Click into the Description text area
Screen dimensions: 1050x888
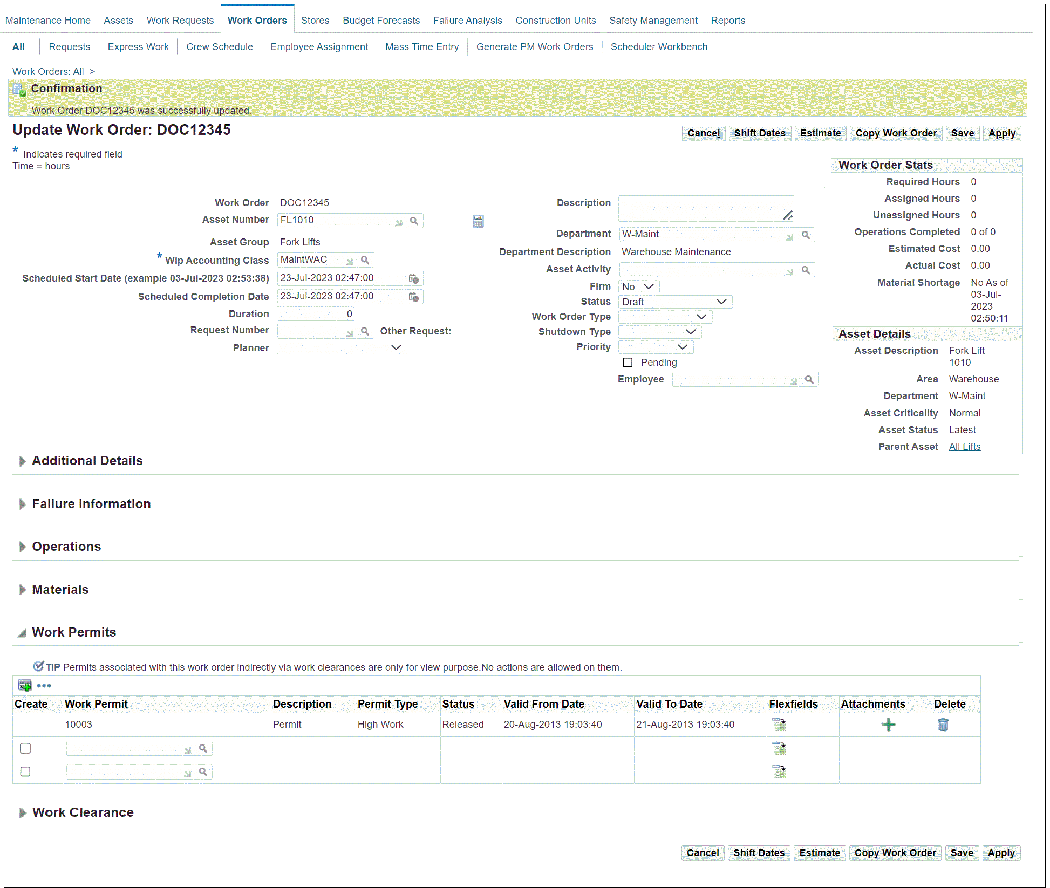click(x=701, y=208)
